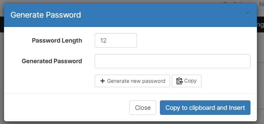Click the clipboard icon on the Copy button
The width and height of the screenshot is (264, 124).
(179, 81)
